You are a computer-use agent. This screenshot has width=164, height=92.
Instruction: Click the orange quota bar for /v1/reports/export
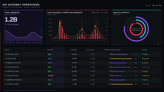pyautogui.click(x=123, y=84)
